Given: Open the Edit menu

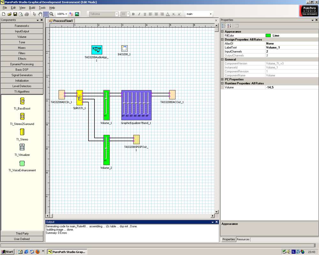Looking at the screenshot, I should click(13, 8).
